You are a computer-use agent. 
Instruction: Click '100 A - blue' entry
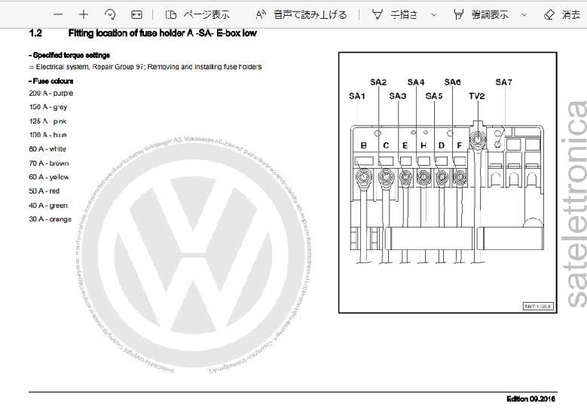(x=48, y=135)
